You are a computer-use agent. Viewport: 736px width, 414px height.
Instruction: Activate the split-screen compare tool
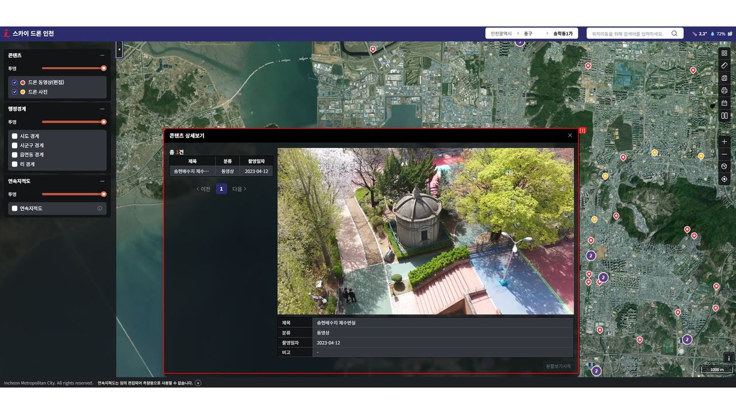pos(724,116)
